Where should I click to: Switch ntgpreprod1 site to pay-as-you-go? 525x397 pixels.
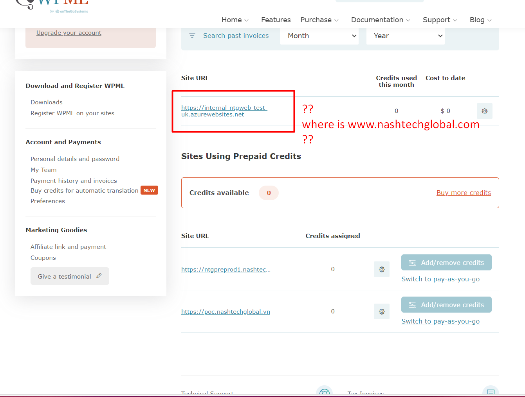(440, 279)
